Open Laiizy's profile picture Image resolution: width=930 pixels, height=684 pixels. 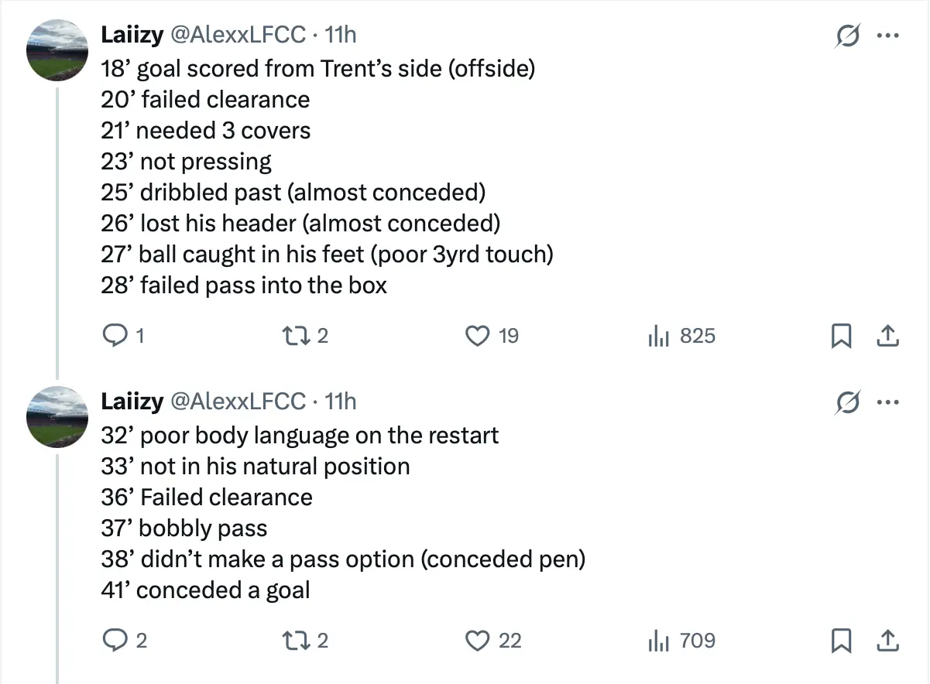tap(57, 50)
